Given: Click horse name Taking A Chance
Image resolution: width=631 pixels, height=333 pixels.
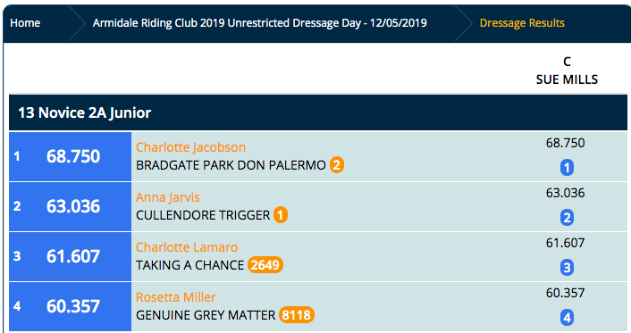Looking at the screenshot, I should [x=189, y=265].
